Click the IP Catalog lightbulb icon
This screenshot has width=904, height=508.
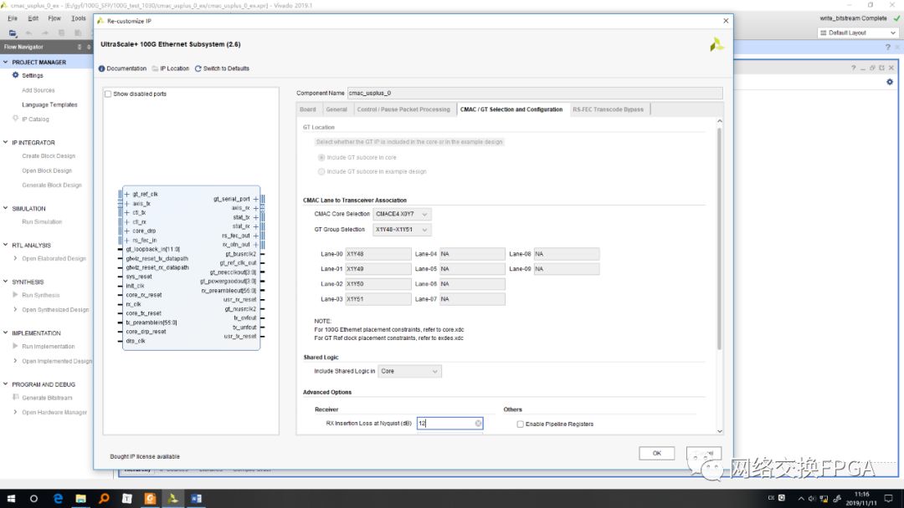point(16,119)
